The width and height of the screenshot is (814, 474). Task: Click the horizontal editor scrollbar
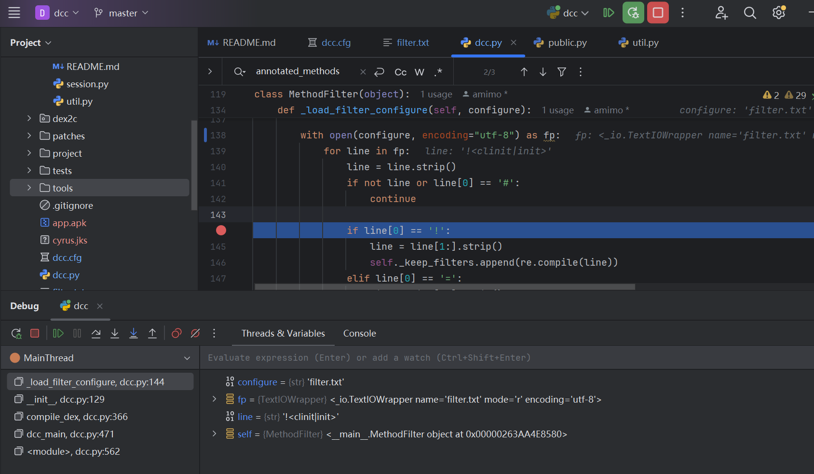[445, 287]
